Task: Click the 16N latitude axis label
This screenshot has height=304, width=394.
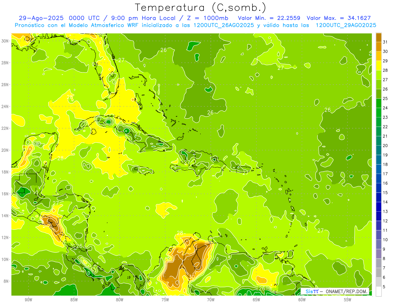Action: pos(5,194)
